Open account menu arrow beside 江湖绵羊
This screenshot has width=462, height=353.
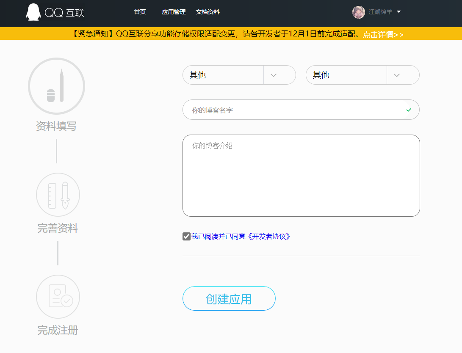pos(398,12)
